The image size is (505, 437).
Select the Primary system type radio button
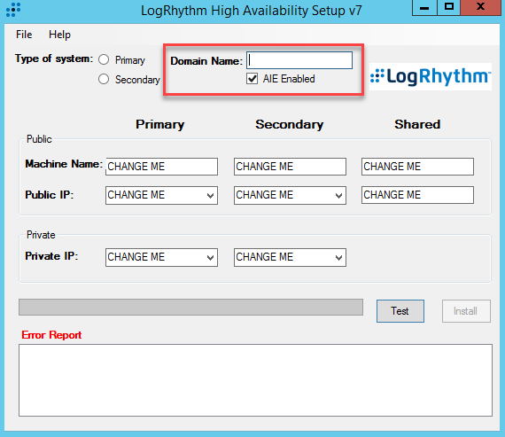[104, 59]
